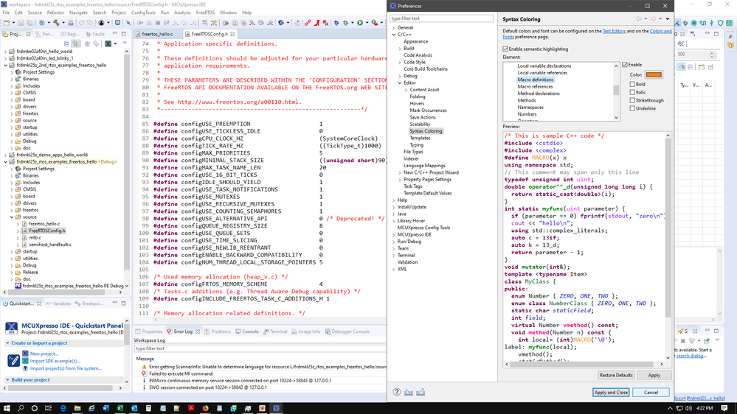
Task: Enable the Underline checkbox
Action: [632, 108]
